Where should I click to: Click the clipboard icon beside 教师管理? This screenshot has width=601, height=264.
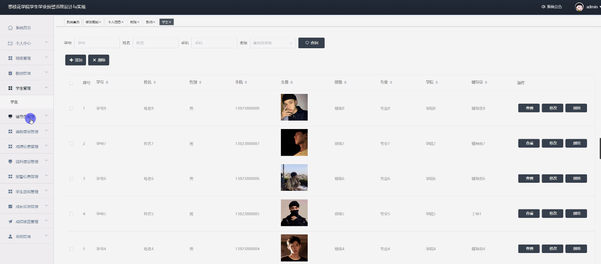click(11, 73)
